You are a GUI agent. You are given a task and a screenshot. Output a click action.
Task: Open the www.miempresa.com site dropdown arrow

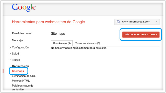pyautogui.click(x=156, y=22)
